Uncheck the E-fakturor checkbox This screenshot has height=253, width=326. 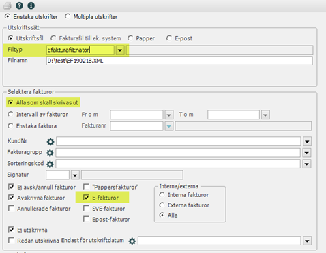[86, 198]
